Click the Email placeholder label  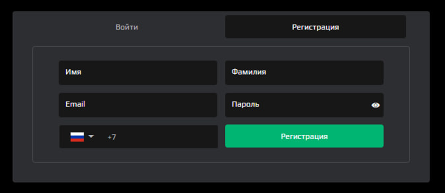tap(75, 104)
